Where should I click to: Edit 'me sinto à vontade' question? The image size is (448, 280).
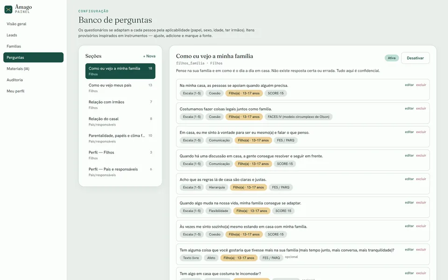point(409,132)
